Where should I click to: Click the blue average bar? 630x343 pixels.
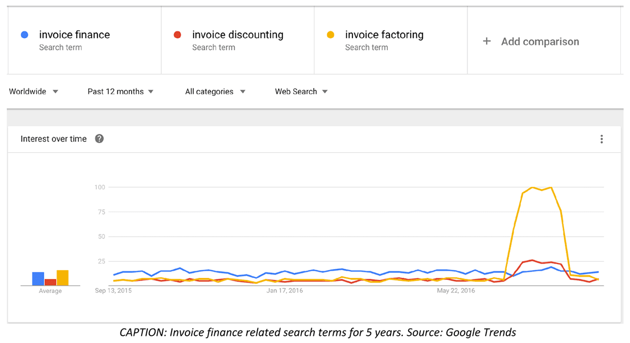point(38,279)
